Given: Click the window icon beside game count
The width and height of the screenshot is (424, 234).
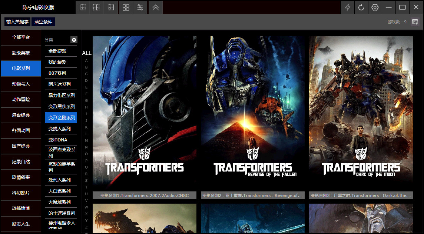Looking at the screenshot, I should (415, 22).
